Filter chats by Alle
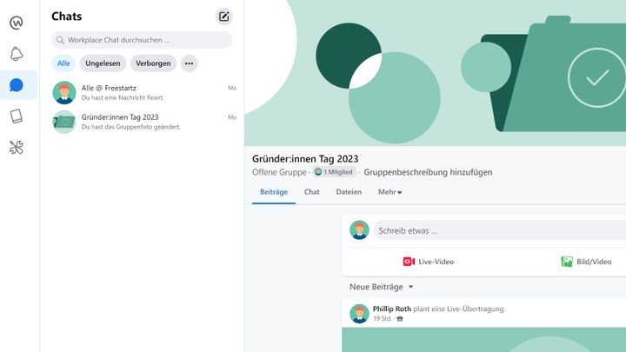Image resolution: width=626 pixels, height=352 pixels. tap(63, 63)
